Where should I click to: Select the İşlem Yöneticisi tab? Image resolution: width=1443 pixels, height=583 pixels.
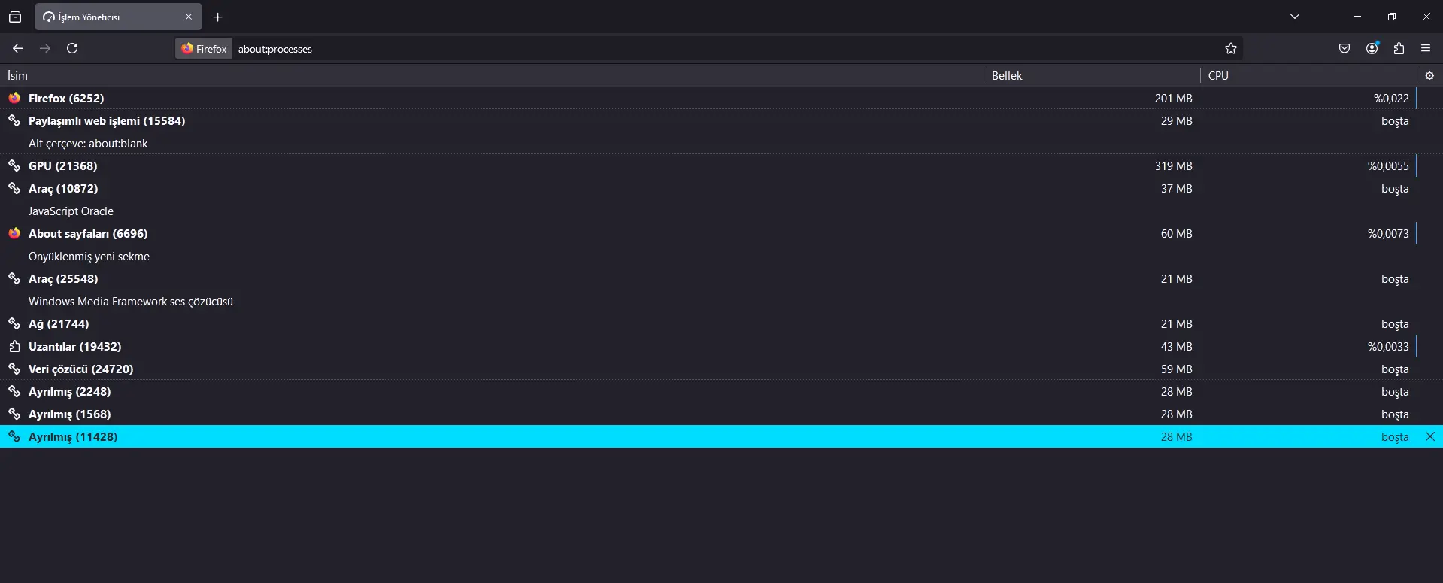(x=118, y=17)
